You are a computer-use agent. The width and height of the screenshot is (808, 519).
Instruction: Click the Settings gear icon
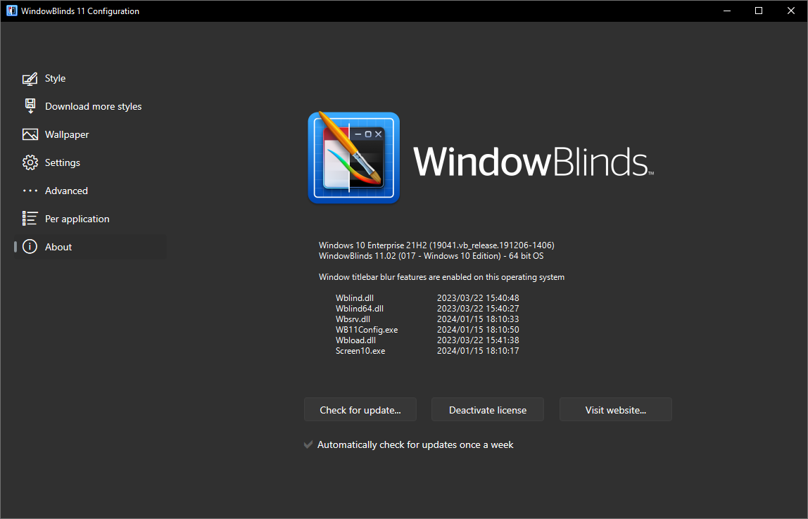point(30,162)
